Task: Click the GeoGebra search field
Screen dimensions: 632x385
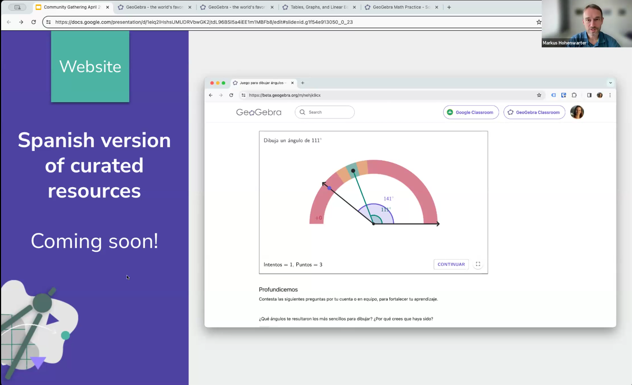Action: (x=325, y=112)
